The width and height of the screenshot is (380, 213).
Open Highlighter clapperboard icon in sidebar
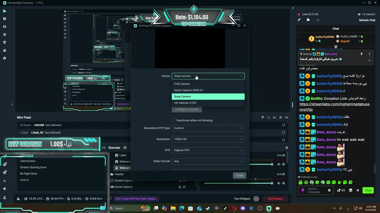(x=4, y=50)
